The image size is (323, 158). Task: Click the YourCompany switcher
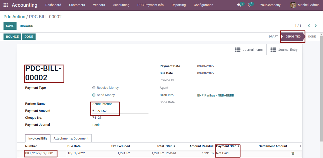(270, 5)
